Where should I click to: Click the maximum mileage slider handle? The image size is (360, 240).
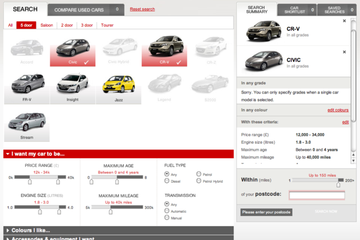(111, 212)
